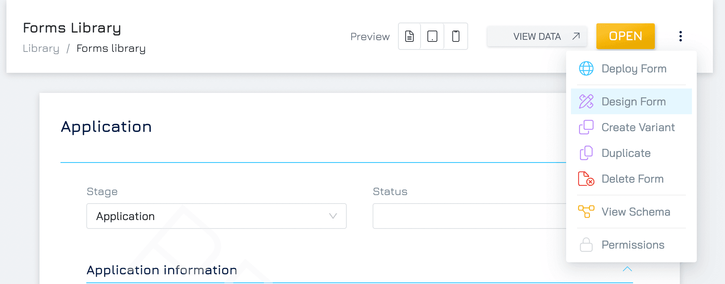Click the schema diagram icon beside View Schema
This screenshot has height=284, width=725.
[586, 212]
